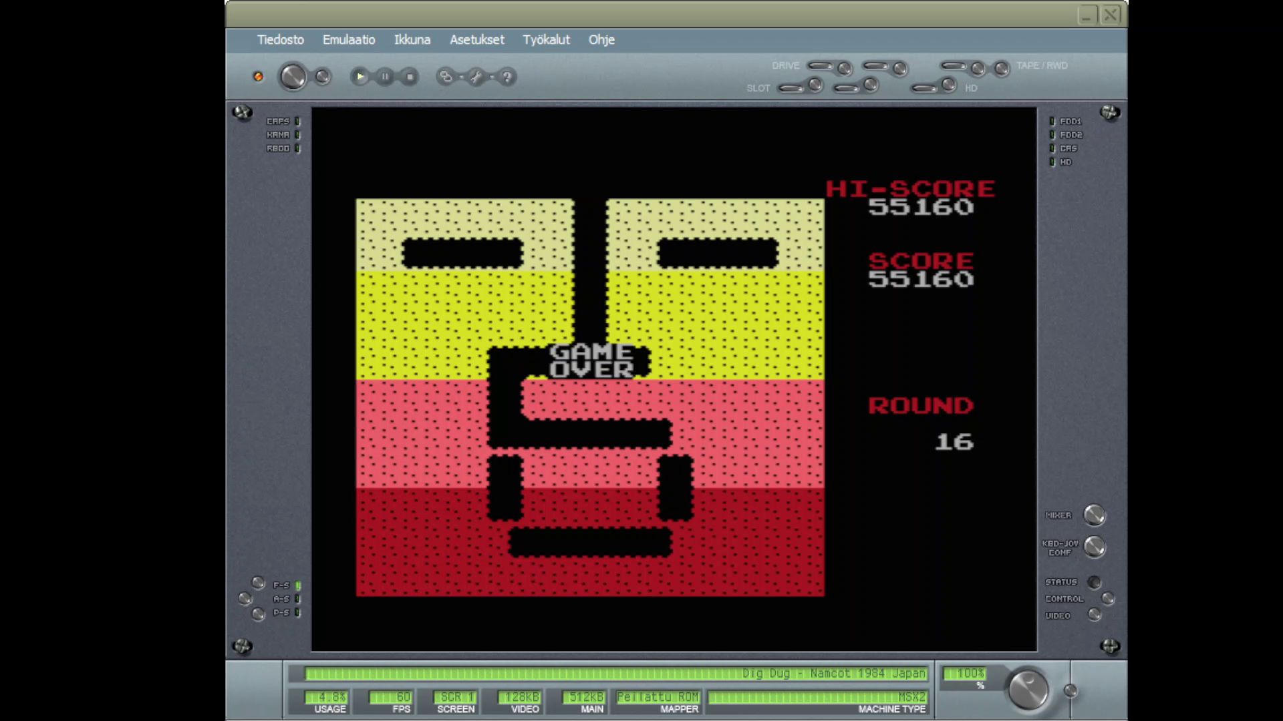The height and width of the screenshot is (721, 1283).
Task: Click the 'Dig Dug - Namcot 1984 Japan' title display
Action: pos(616,674)
